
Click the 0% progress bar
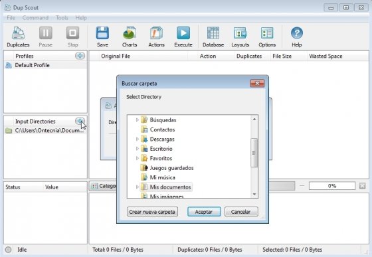click(332, 186)
